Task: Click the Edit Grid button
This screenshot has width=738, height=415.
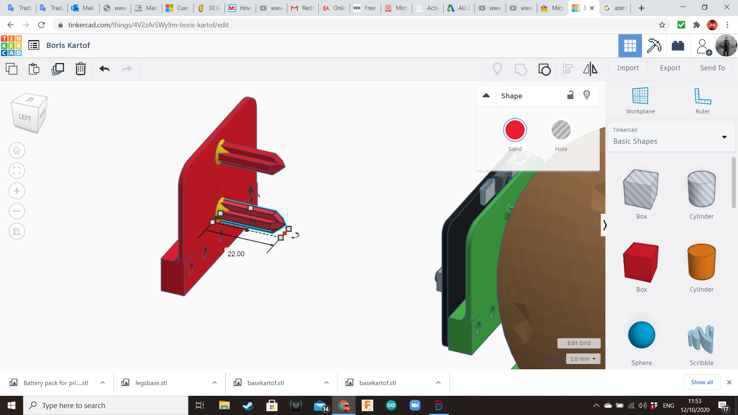Action: tap(578, 343)
